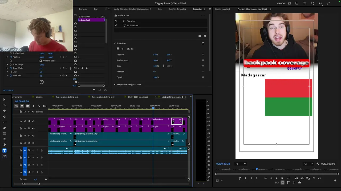Toggle Snap in Timeline magnet button
The image size is (341, 191).
pos(22,106)
